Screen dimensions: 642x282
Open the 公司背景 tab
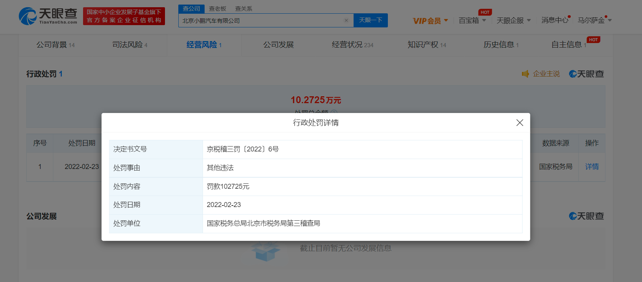(55, 45)
